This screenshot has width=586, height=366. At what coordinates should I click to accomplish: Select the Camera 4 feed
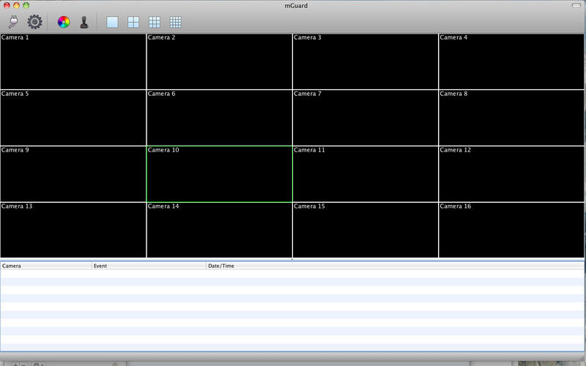coord(511,61)
